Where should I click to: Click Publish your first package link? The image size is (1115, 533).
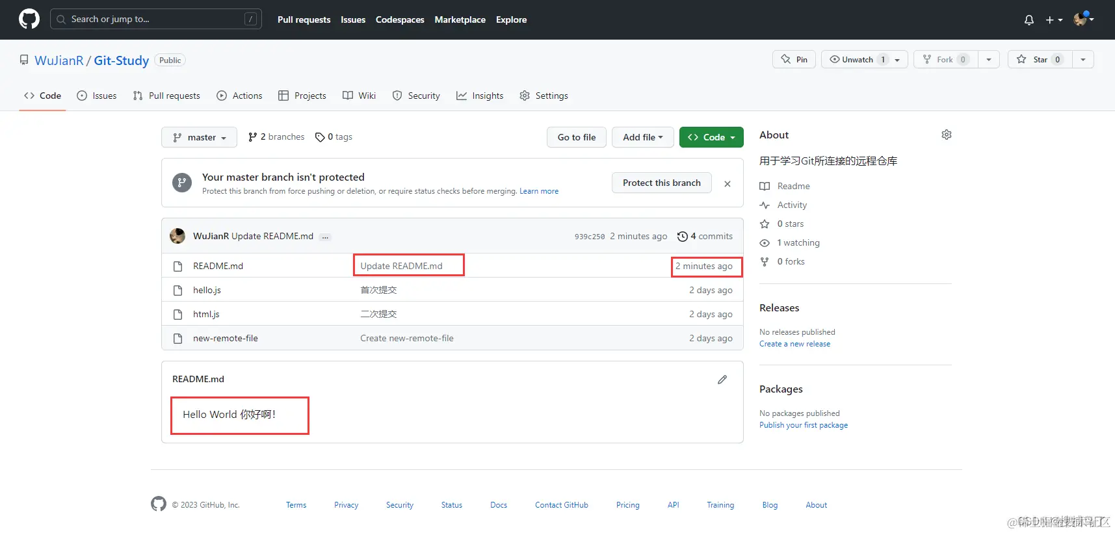point(804,425)
